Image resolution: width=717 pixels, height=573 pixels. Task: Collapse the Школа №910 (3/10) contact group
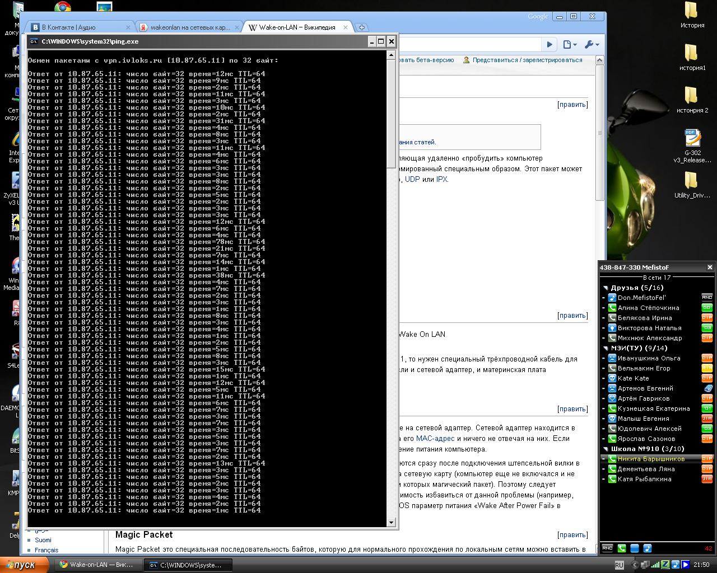[x=605, y=449]
